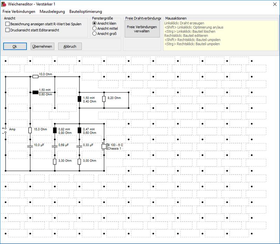Image resolution: width=280 pixels, height=244 pixels.
Task: Select the 3,30 Ohm resistor symbol
Action: pos(55,161)
